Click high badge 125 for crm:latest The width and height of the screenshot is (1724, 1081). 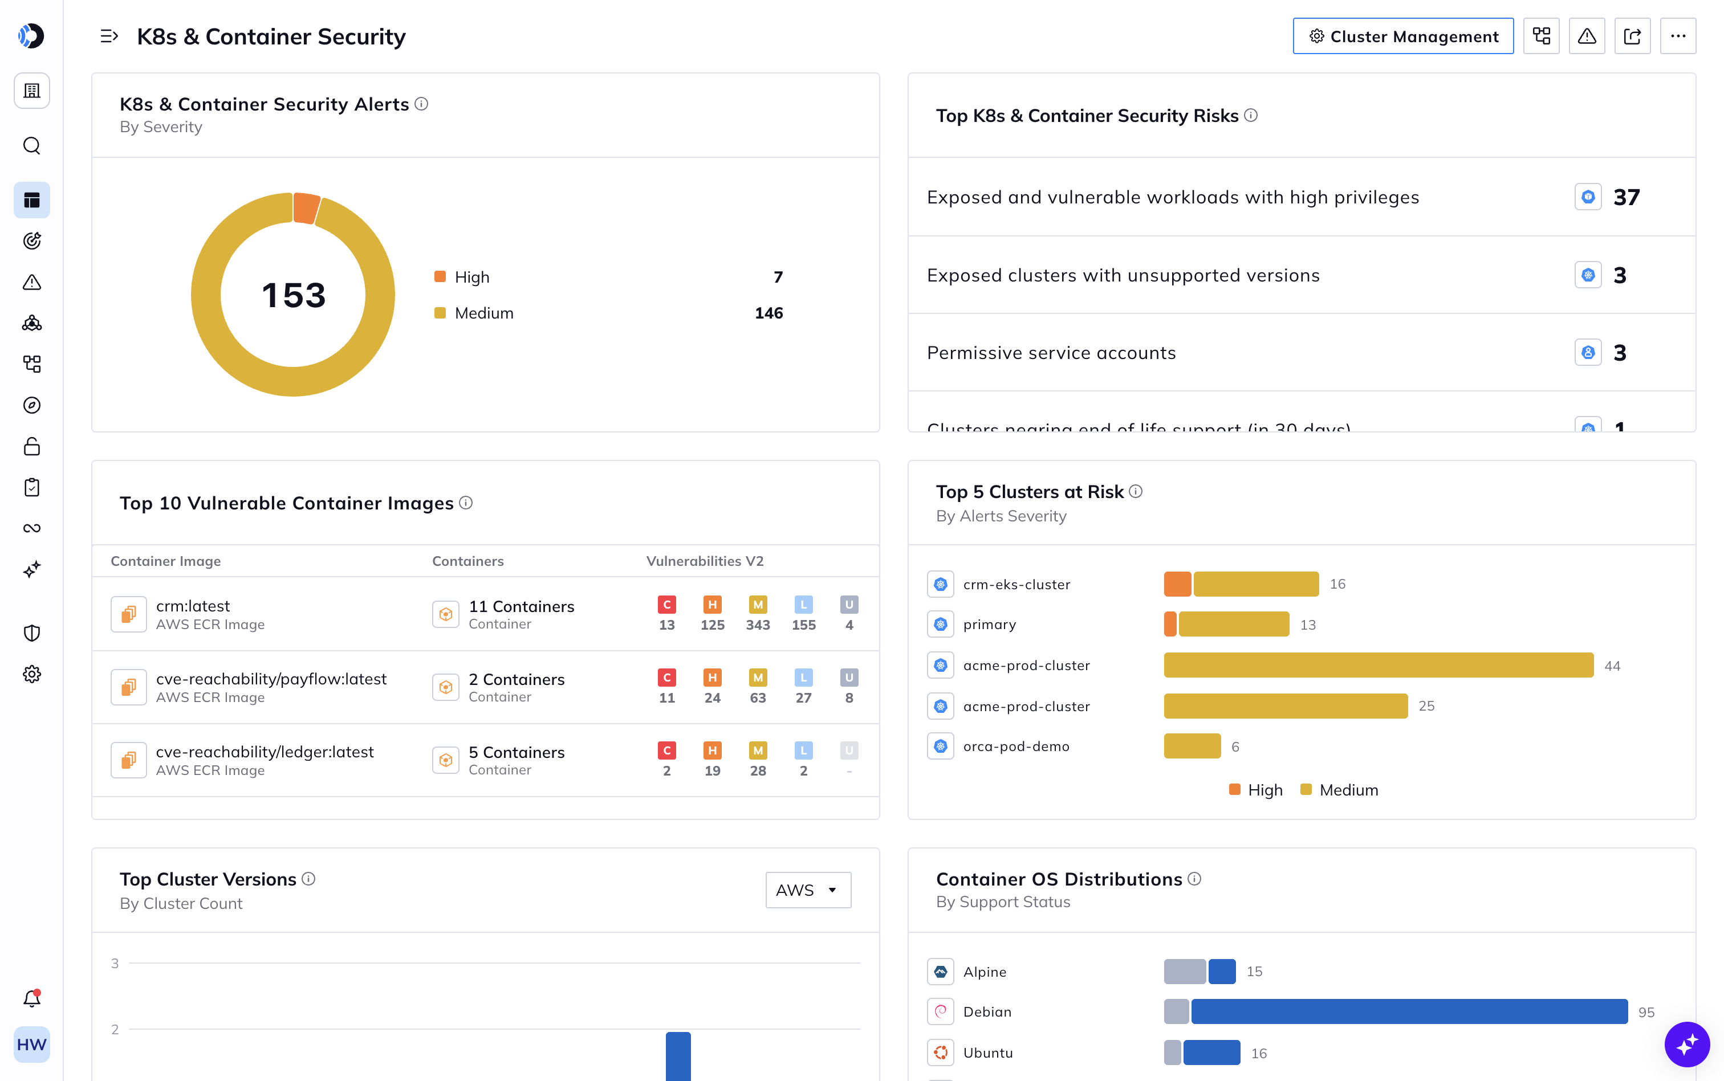click(x=712, y=614)
